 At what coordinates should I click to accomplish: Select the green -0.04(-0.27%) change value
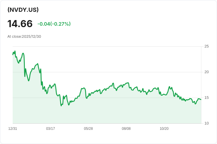[x=54, y=24]
